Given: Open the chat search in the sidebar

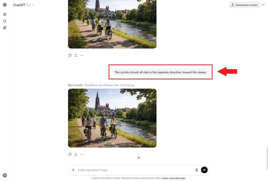Looking at the screenshot, I should 5,21.
